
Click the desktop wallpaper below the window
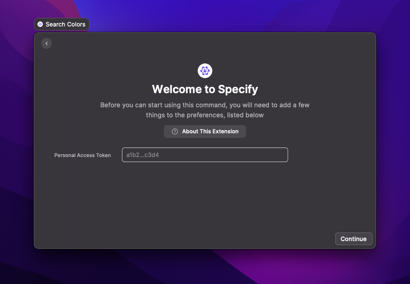tap(205, 267)
